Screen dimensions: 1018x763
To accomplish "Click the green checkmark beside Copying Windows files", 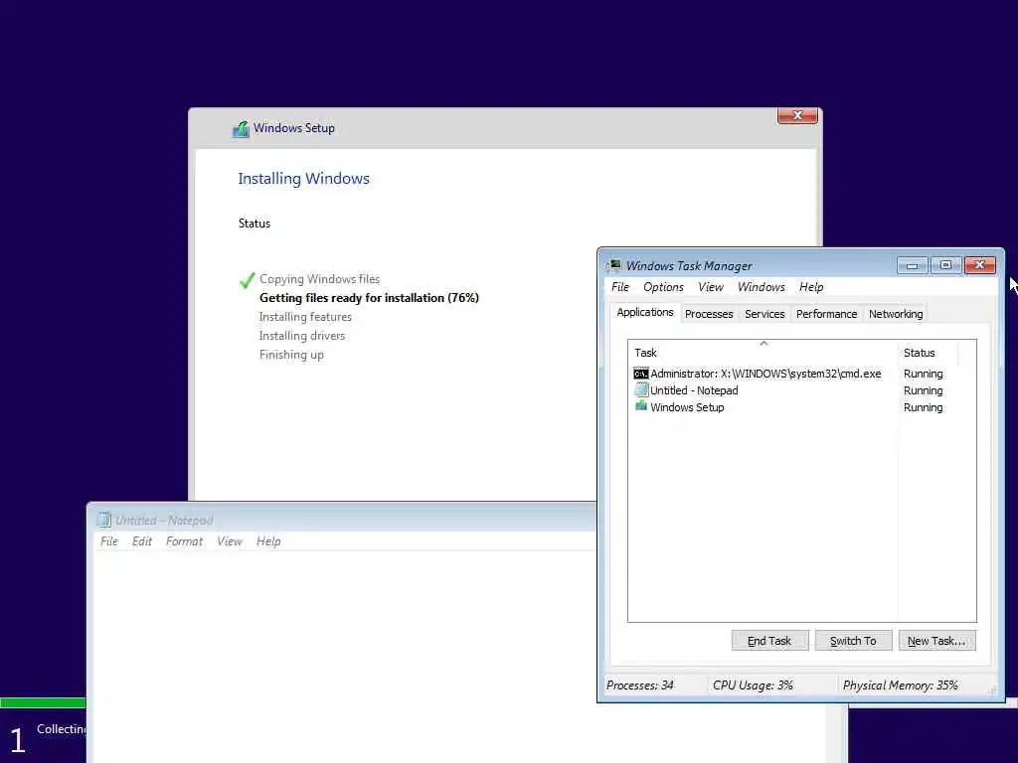I will [247, 279].
